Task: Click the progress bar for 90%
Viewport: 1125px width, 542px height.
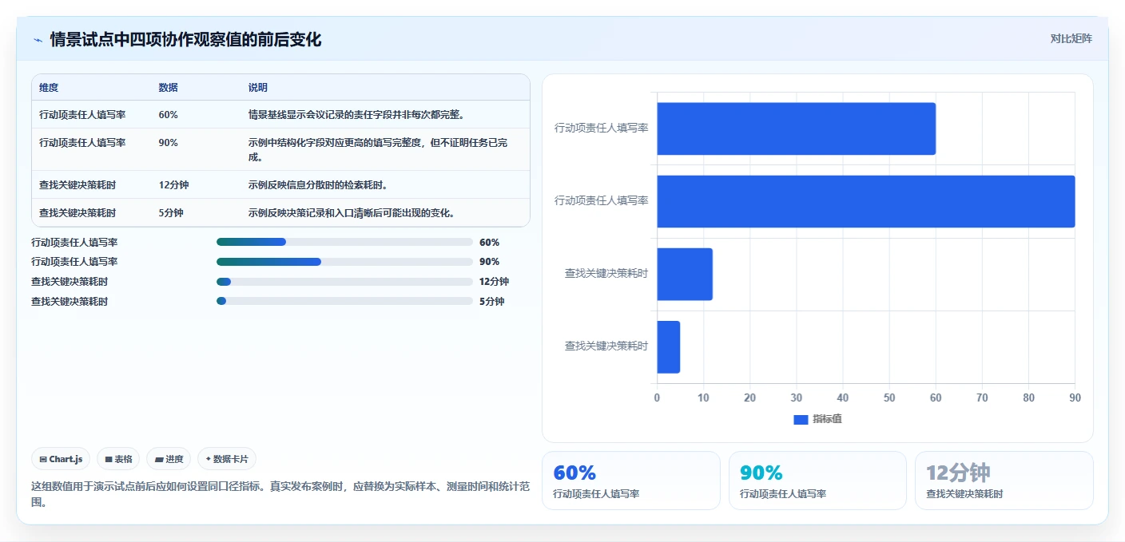Action: pyautogui.click(x=344, y=262)
